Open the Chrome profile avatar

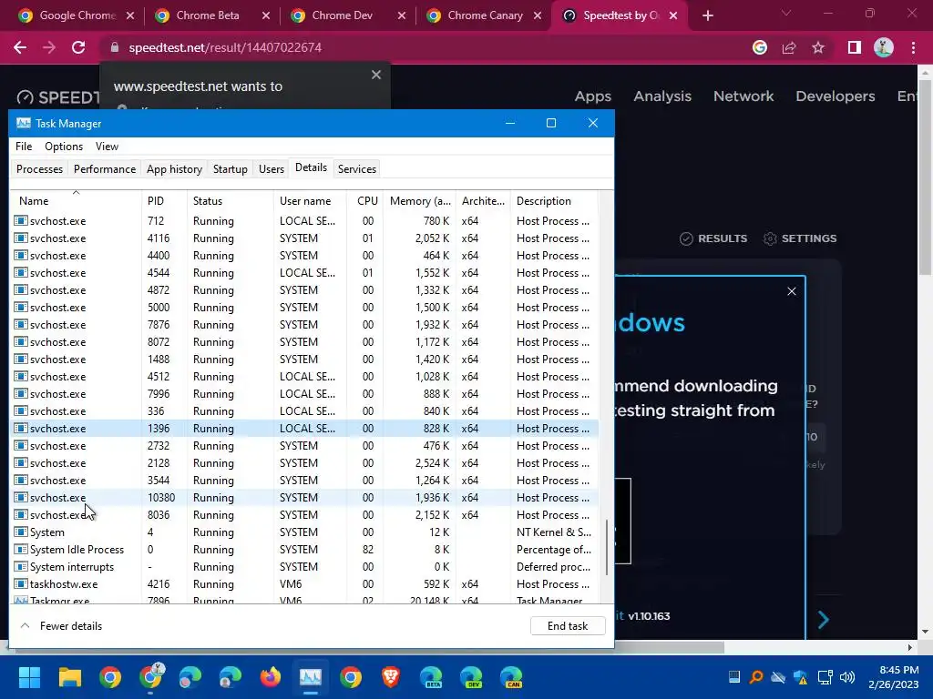tap(884, 47)
